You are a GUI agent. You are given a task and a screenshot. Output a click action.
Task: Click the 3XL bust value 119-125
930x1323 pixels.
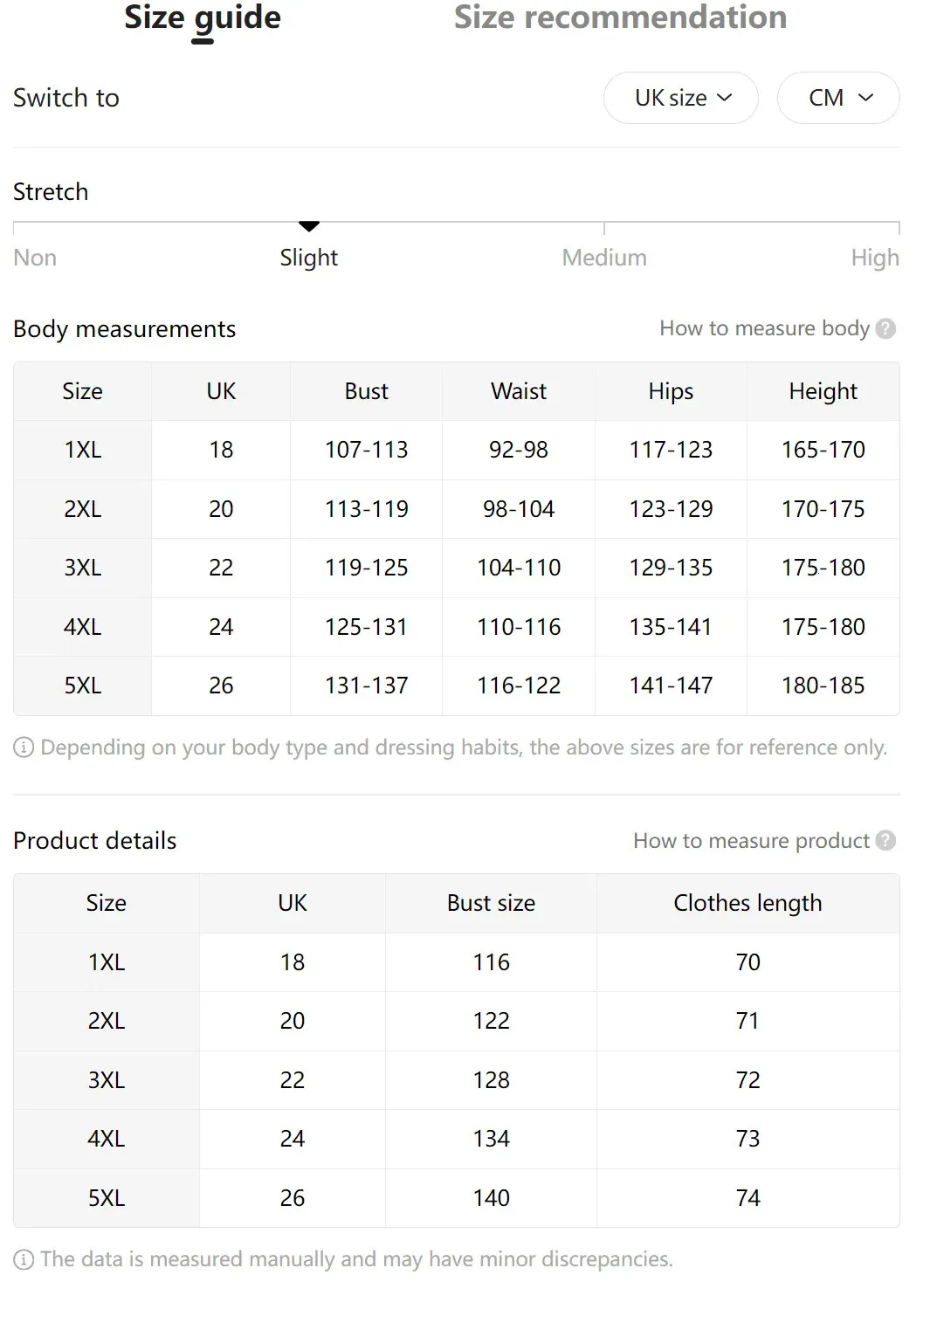367,568
